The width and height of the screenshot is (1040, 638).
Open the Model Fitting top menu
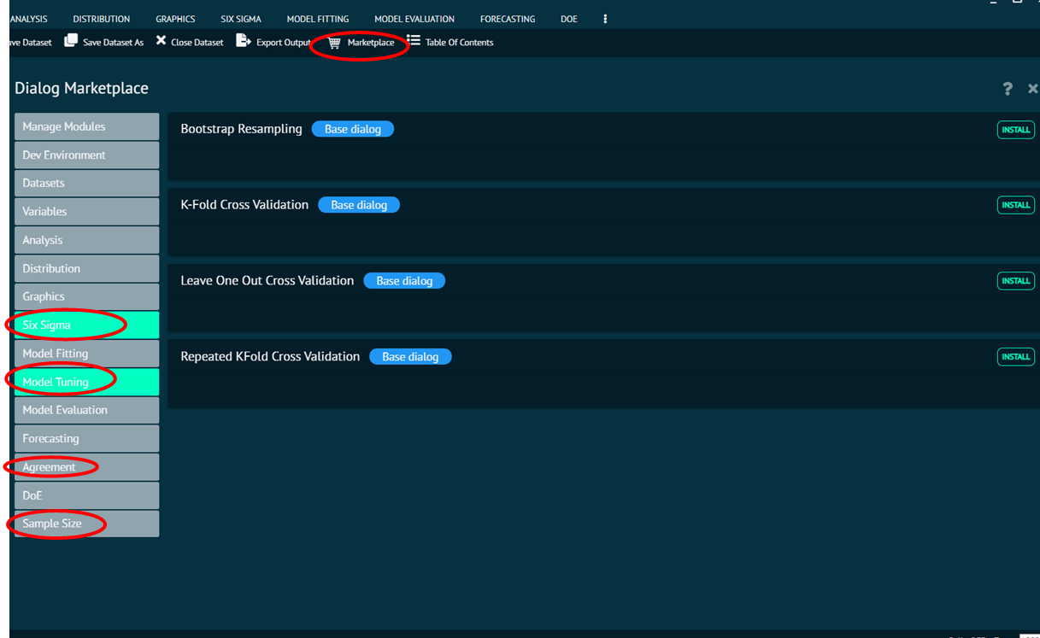317,19
